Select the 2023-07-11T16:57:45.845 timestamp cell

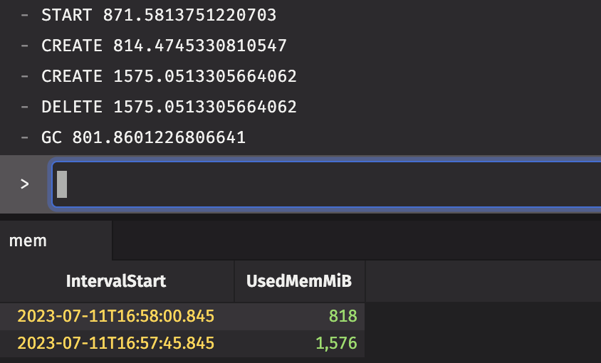pyautogui.click(x=116, y=343)
